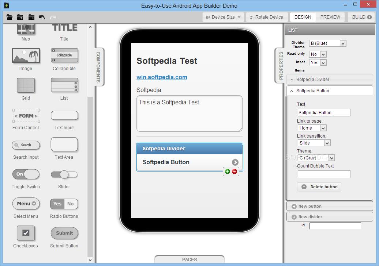Click the red remove icon under the list

pyautogui.click(x=234, y=171)
